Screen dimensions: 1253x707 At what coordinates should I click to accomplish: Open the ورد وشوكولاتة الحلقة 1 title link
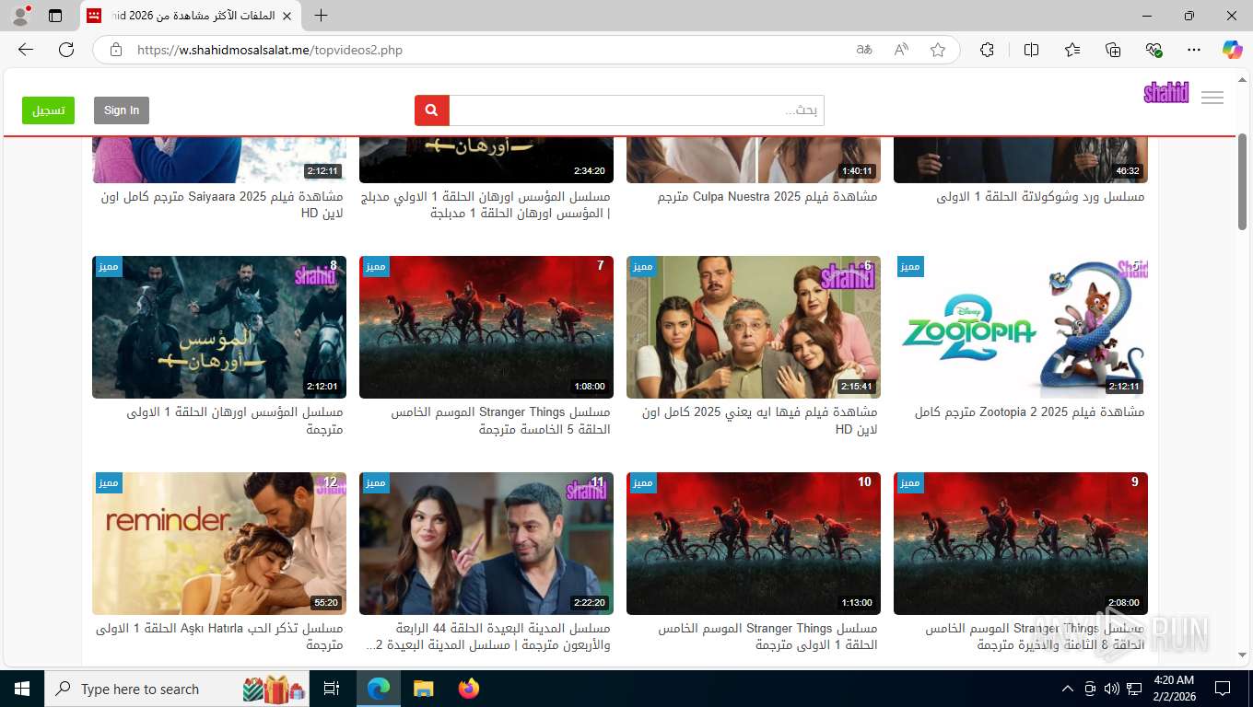click(x=1040, y=197)
